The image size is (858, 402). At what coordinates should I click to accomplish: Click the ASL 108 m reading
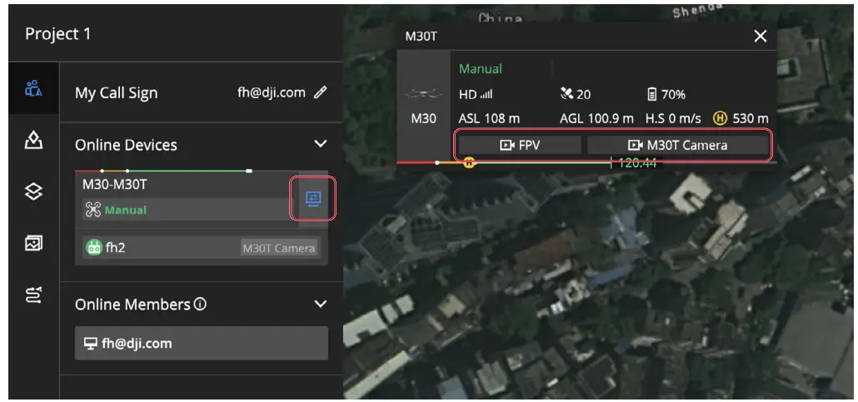(x=489, y=118)
